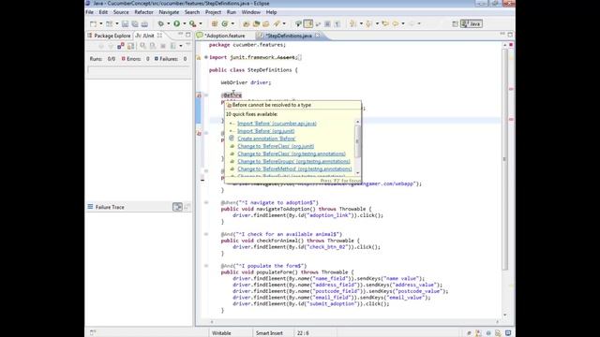
Task: Click Create annotation 'Before' quick fix
Action: pyautogui.click(x=266, y=139)
